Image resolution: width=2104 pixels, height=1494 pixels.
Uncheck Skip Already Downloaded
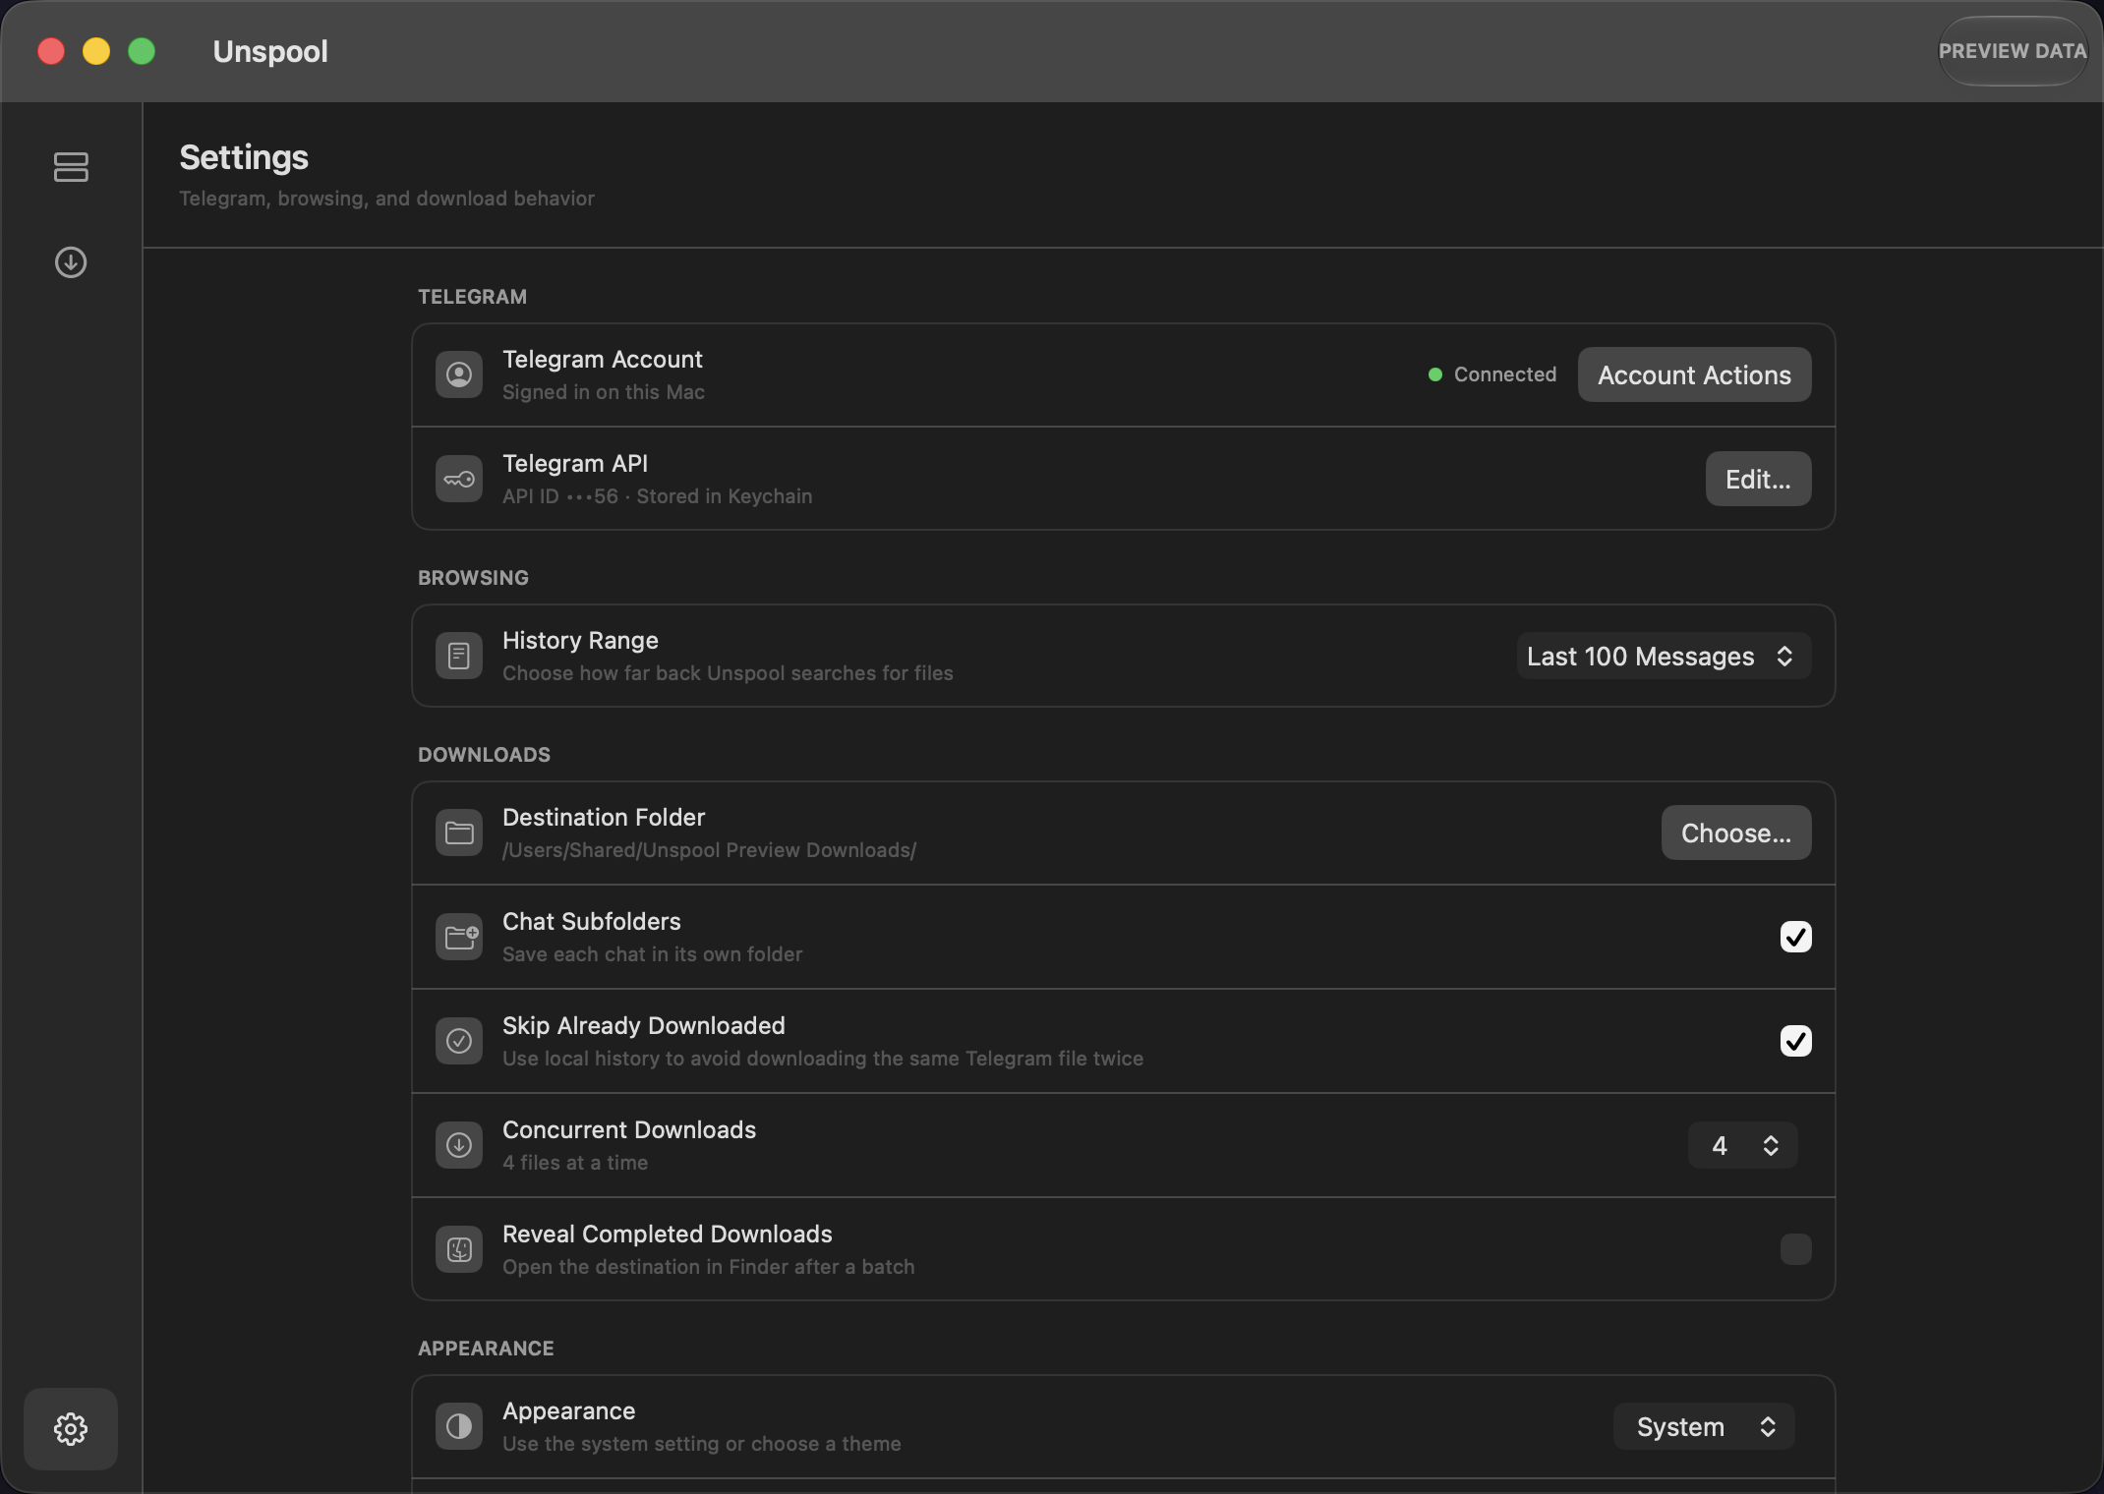[x=1796, y=1041]
